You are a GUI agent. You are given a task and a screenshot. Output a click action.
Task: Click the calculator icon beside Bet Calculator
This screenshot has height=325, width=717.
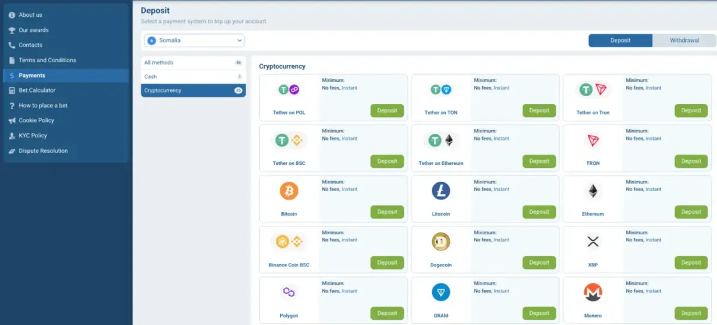pos(12,90)
